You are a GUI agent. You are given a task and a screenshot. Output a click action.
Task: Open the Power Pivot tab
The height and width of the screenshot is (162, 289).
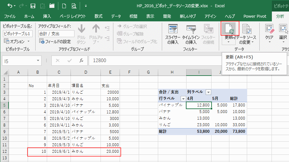(x=255, y=16)
